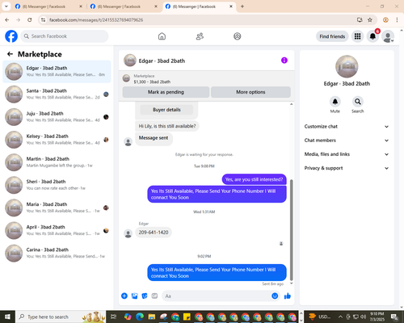Click Mark as pending button
This screenshot has height=323, width=404.
point(166,92)
